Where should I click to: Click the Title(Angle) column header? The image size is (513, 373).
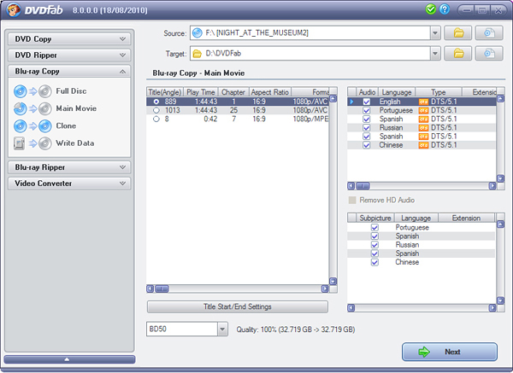pyautogui.click(x=164, y=92)
